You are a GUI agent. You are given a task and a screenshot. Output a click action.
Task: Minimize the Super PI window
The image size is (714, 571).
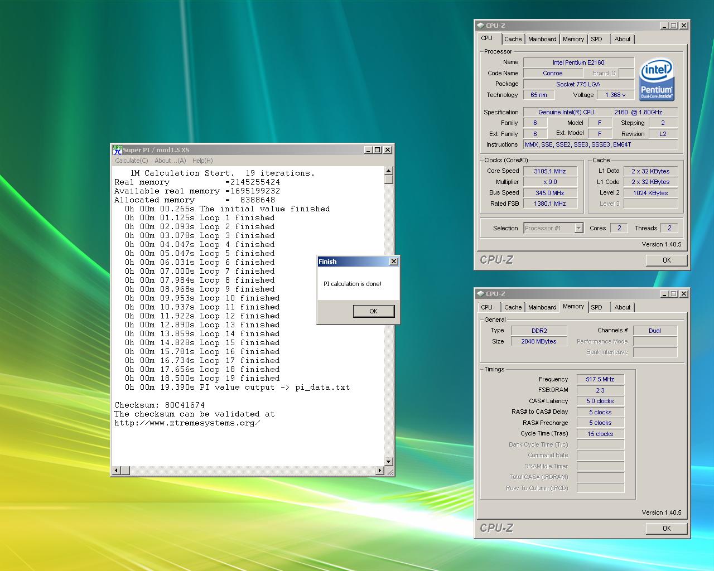pyautogui.click(x=368, y=149)
